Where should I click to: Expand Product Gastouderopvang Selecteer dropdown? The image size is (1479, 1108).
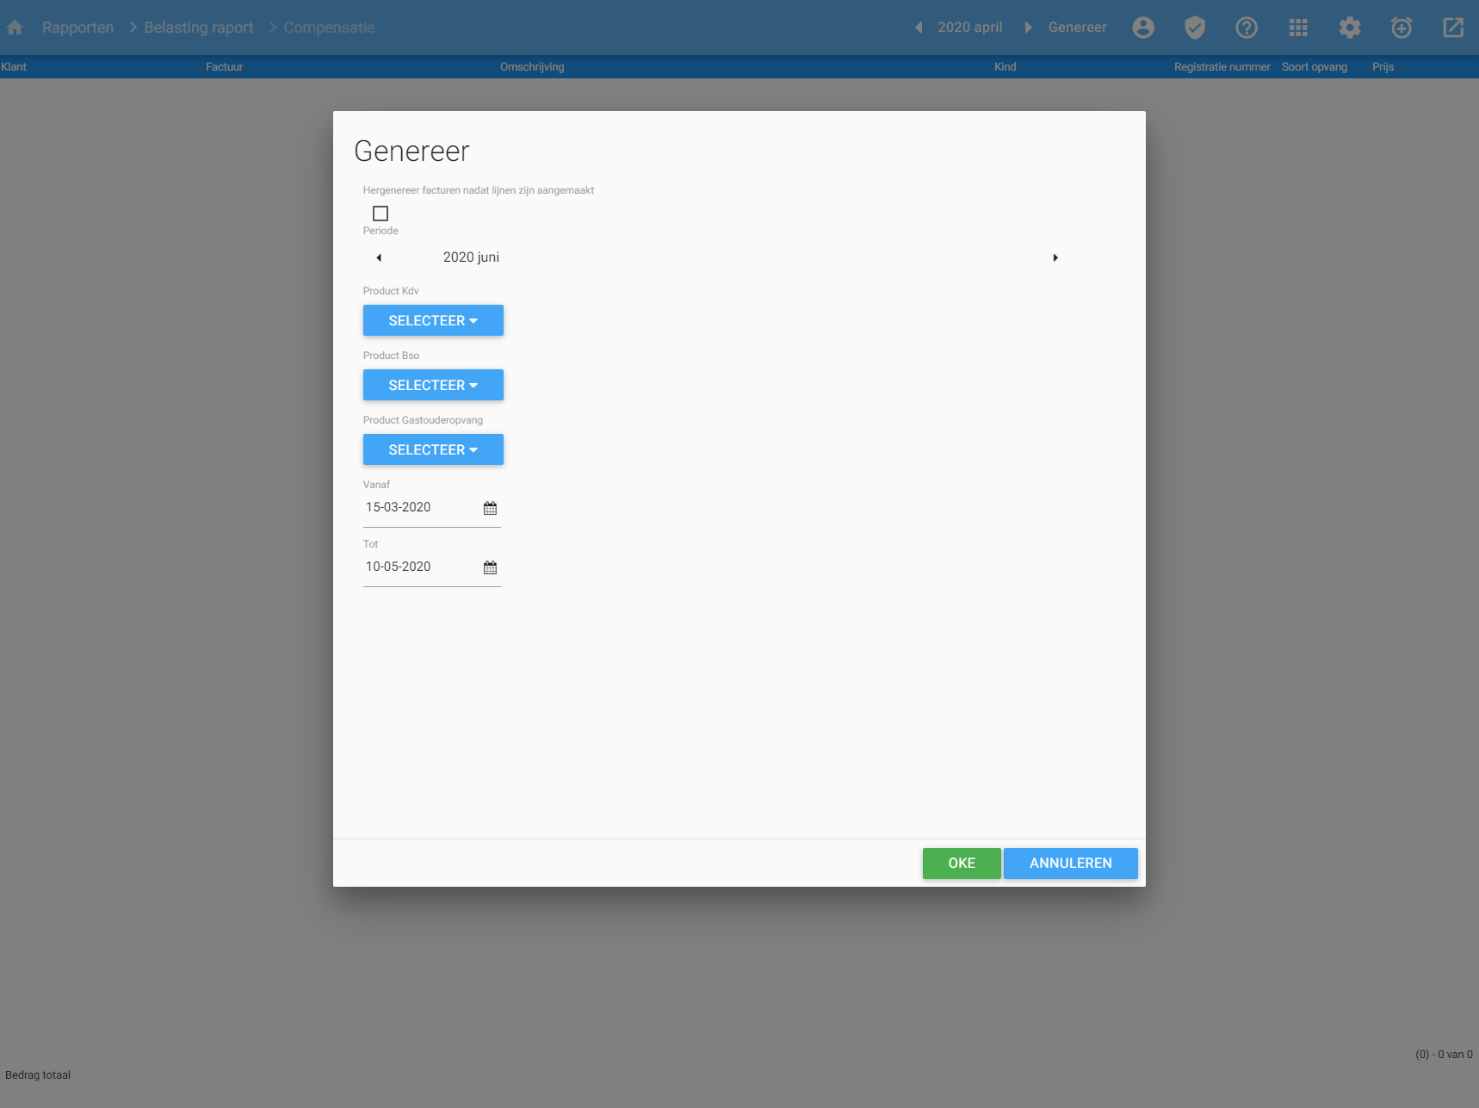click(x=433, y=449)
